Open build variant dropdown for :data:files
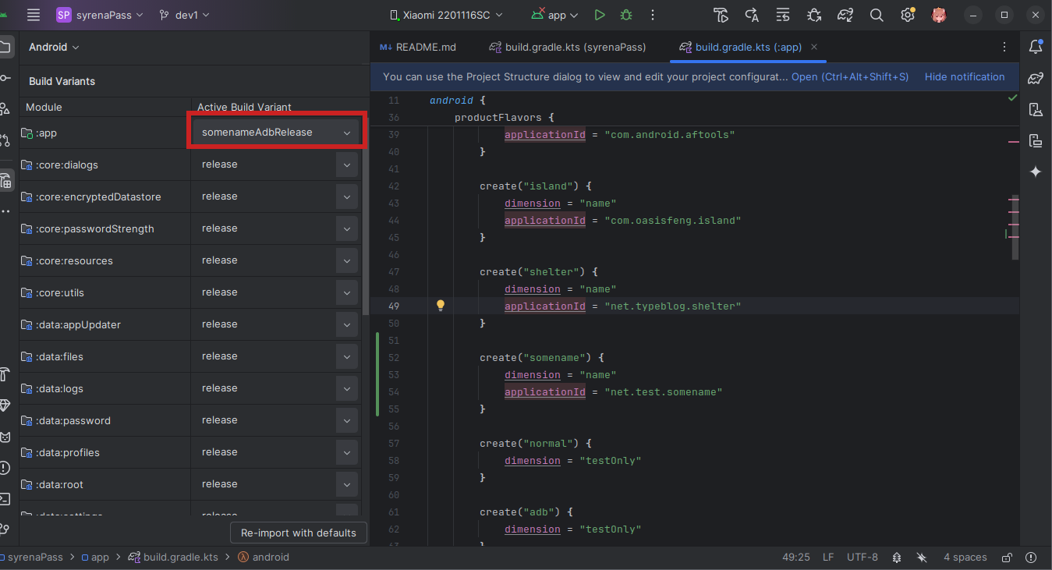This screenshot has width=1052, height=570. [x=347, y=356]
